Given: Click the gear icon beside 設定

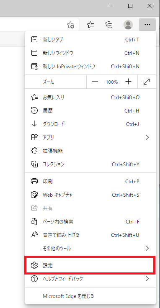Looking at the screenshot, I should pyautogui.click(x=34, y=266).
